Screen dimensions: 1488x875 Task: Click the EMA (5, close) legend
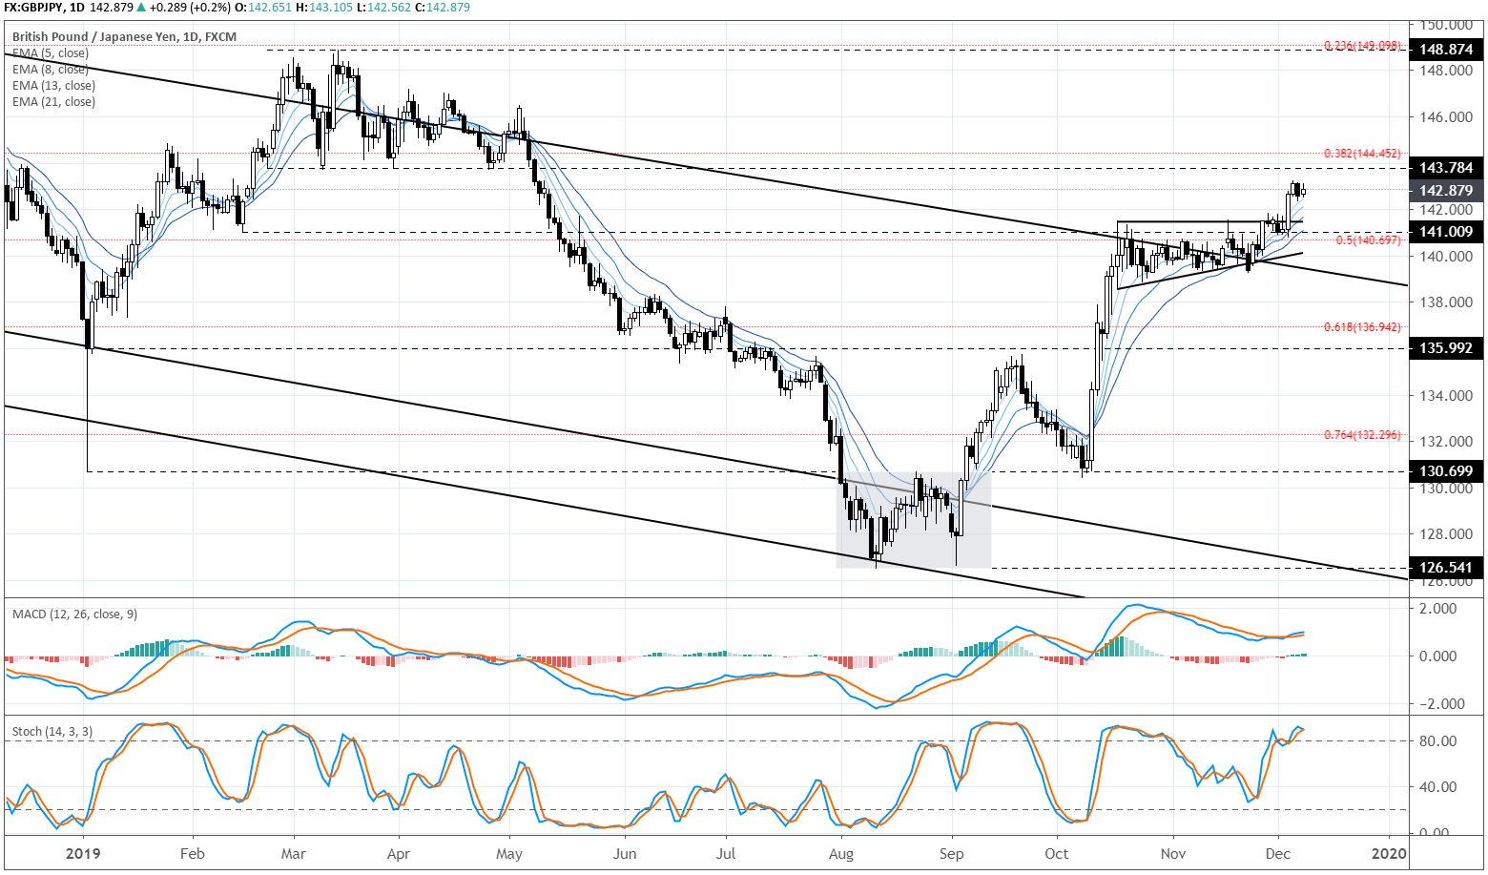tap(51, 53)
